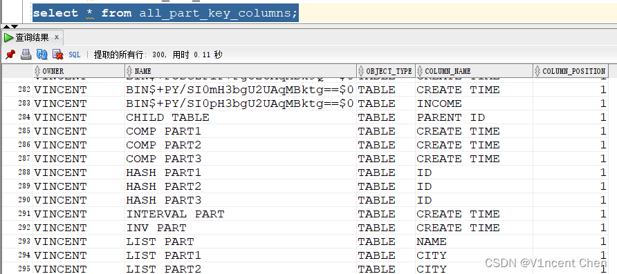
Task: Sort by the OWNER column header
Action: (x=79, y=71)
